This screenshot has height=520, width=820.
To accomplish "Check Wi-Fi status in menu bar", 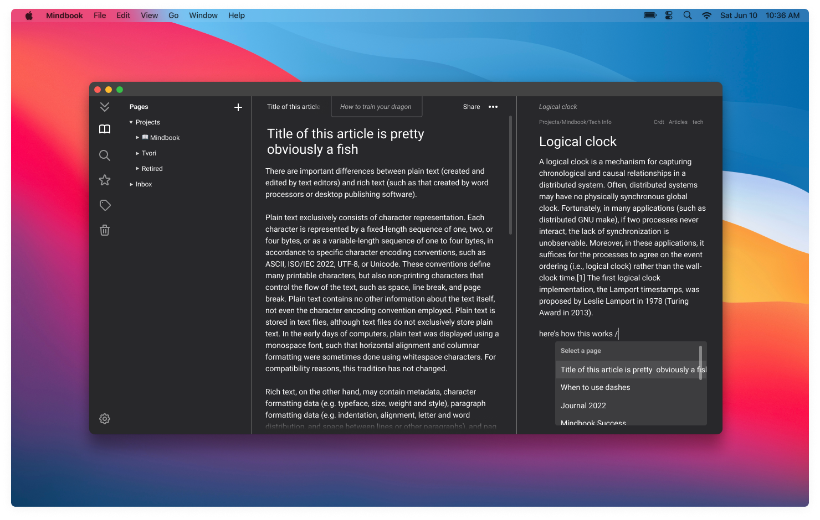I will (706, 15).
